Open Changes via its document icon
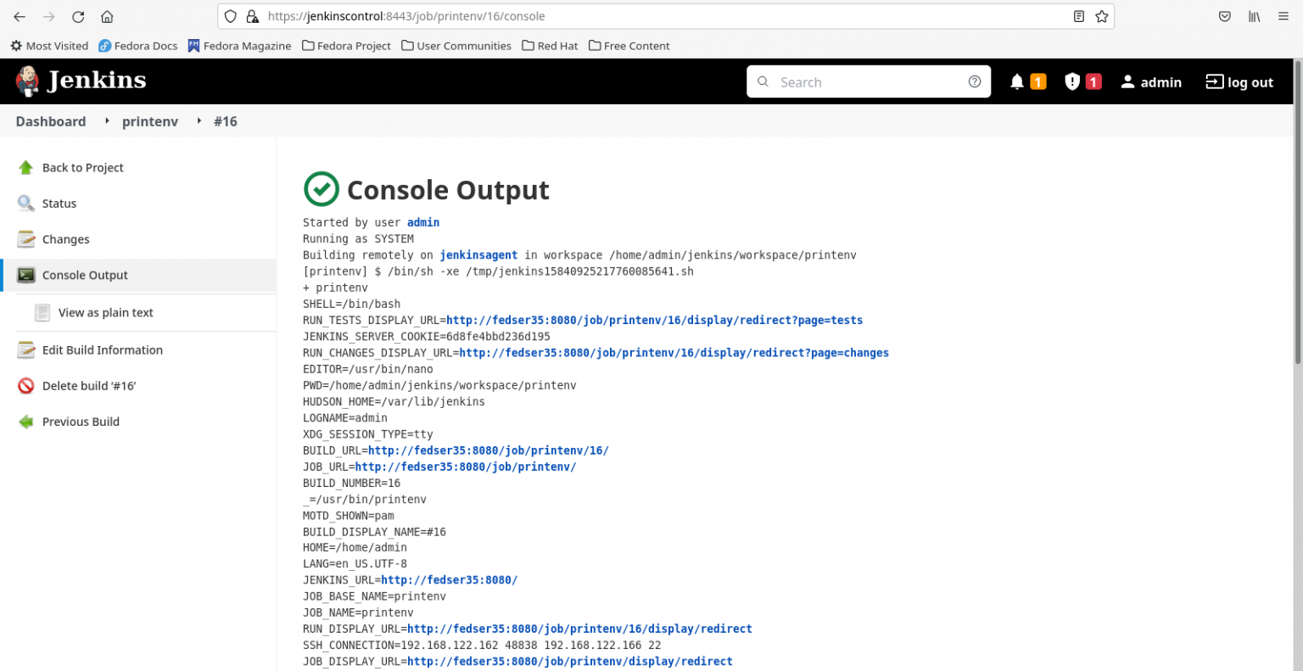Viewport: 1303px width, 671px height. pos(24,238)
